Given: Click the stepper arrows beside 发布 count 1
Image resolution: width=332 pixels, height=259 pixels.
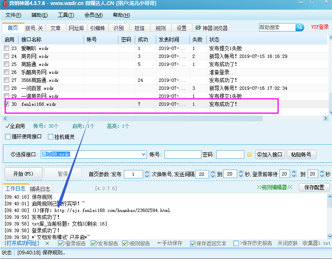Looking at the screenshot, I should [x=146, y=174].
